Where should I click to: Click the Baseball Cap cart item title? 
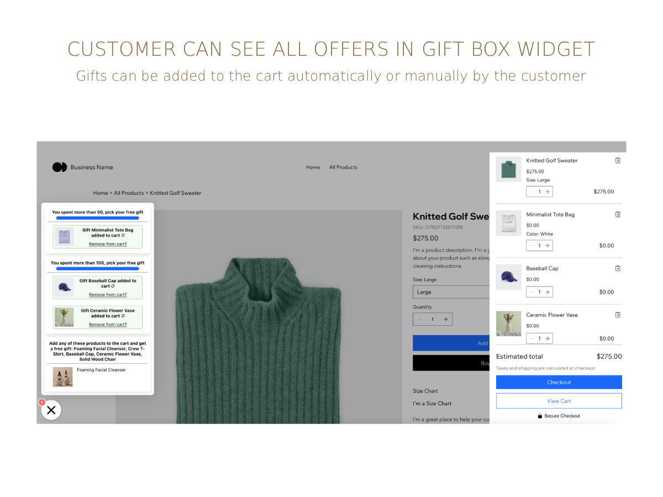click(x=542, y=268)
